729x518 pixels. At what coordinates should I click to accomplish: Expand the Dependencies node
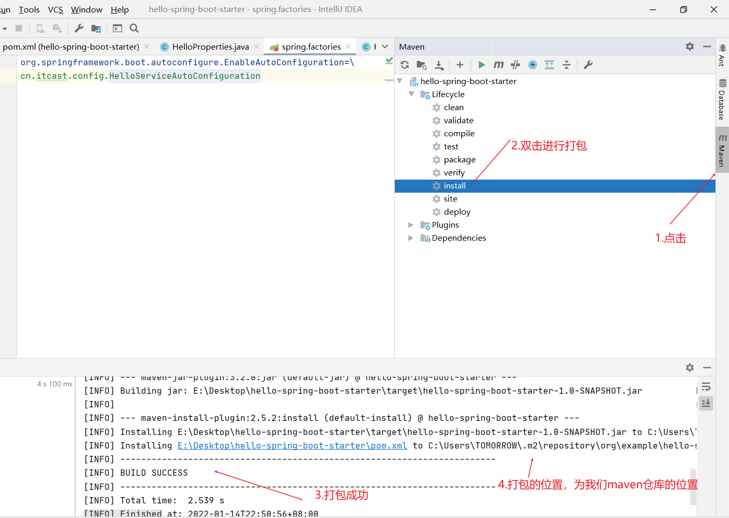[411, 238]
